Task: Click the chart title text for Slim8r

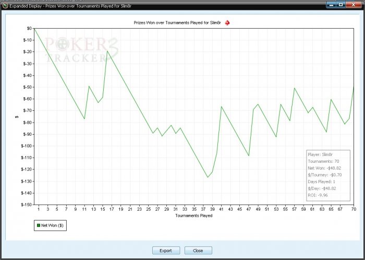Action: click(x=177, y=23)
